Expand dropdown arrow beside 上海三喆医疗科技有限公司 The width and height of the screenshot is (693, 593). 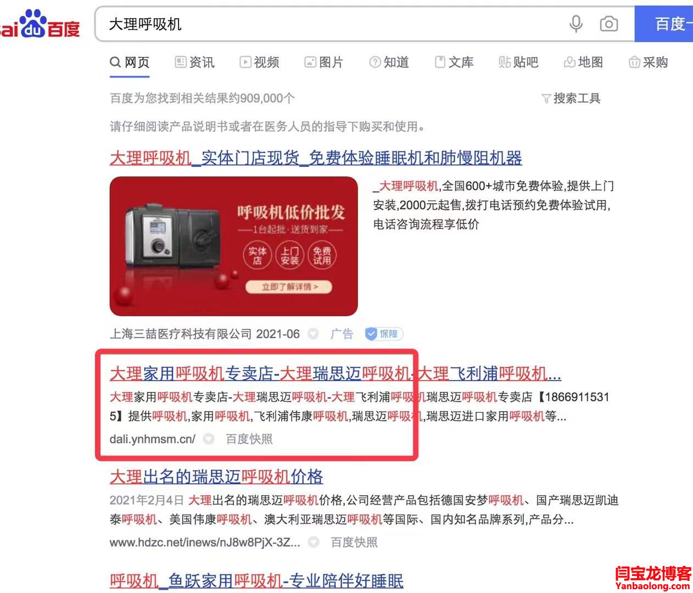click(x=313, y=334)
